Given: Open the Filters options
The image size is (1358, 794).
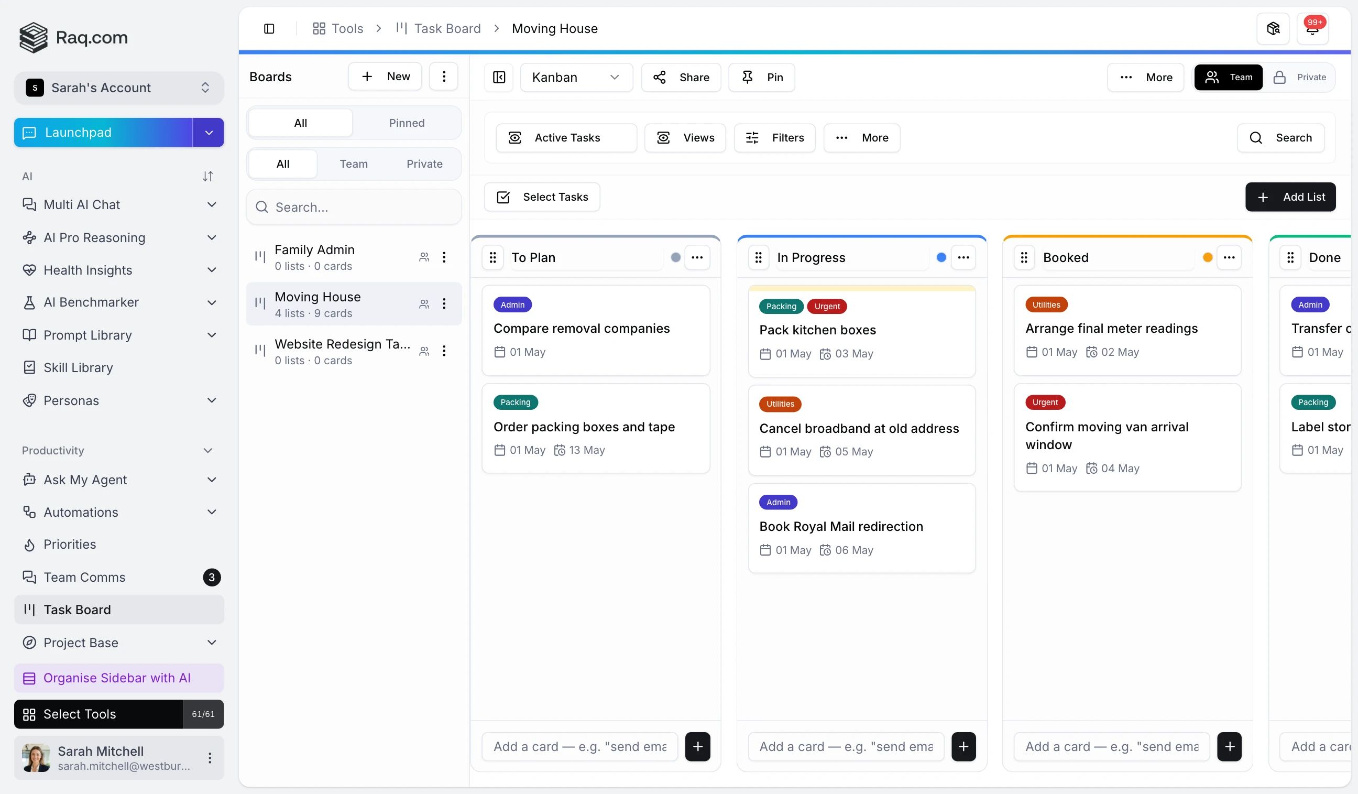Looking at the screenshot, I should [774, 138].
